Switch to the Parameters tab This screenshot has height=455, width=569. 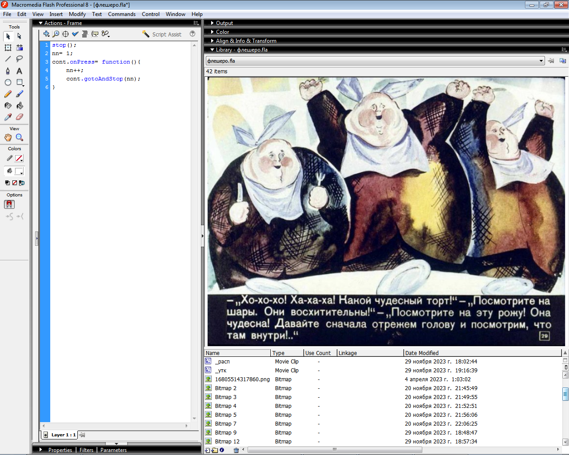click(x=113, y=450)
